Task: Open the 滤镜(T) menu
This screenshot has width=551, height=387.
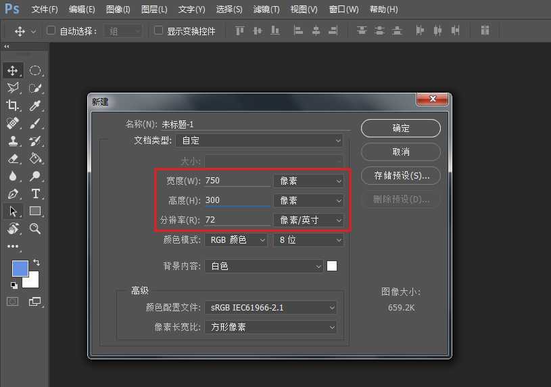Action: coord(266,9)
